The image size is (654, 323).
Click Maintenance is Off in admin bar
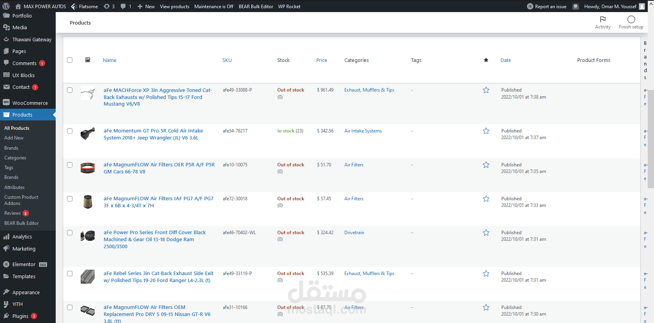click(214, 6)
